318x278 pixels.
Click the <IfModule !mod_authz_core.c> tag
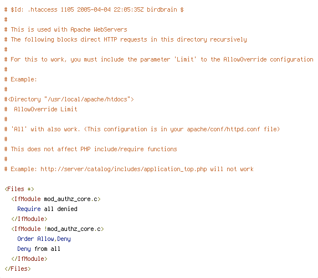[58, 229]
